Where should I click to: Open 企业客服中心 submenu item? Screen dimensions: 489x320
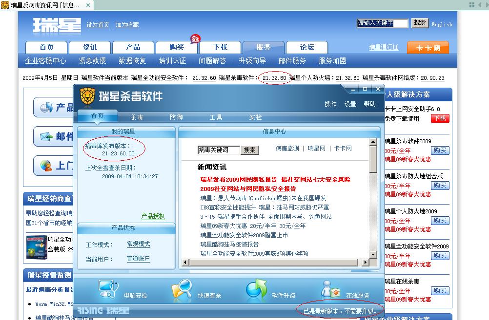45,61
